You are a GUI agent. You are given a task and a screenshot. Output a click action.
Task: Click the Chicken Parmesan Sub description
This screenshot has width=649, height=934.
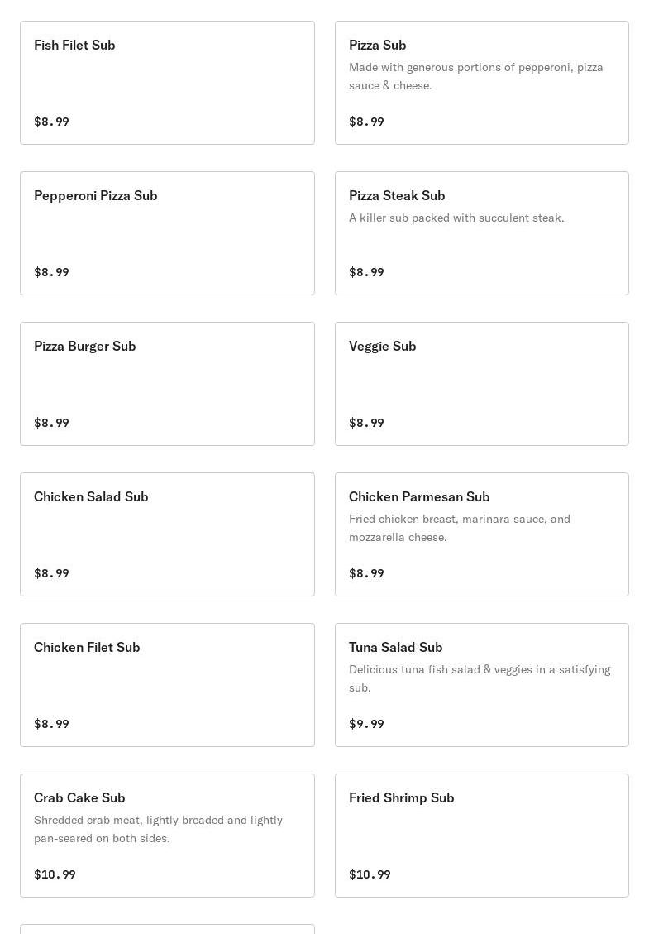tap(459, 528)
